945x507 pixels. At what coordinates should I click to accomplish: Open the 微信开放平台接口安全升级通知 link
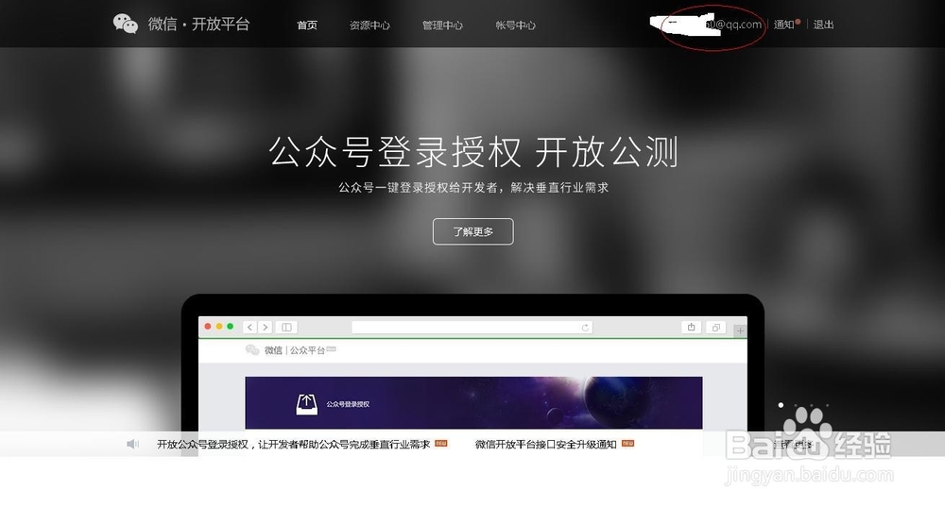tap(545, 444)
